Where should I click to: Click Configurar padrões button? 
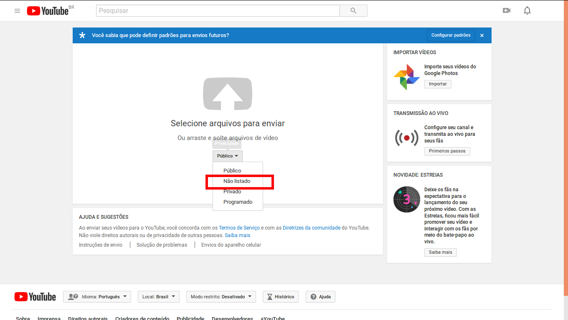(451, 35)
